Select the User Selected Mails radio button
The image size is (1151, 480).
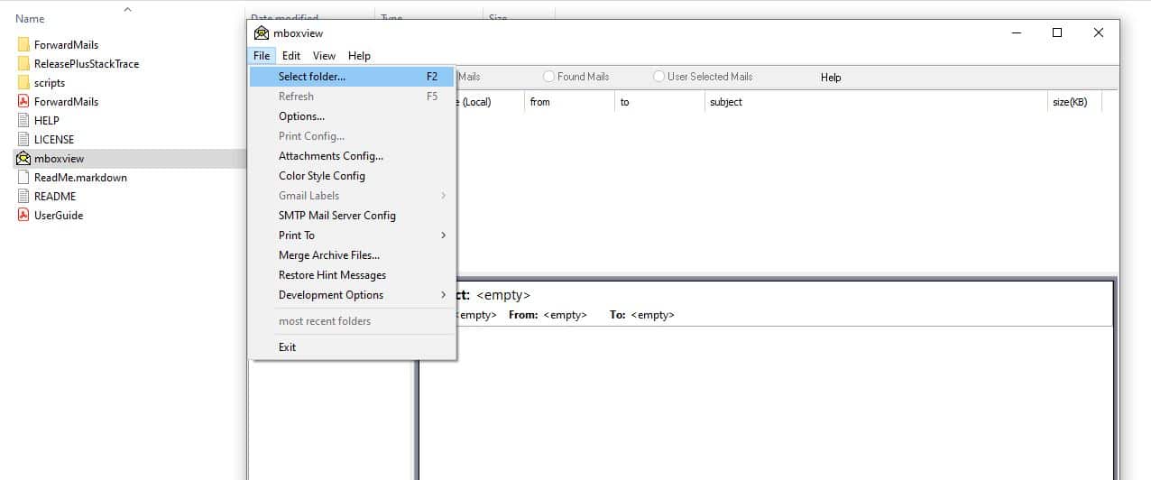[658, 77]
